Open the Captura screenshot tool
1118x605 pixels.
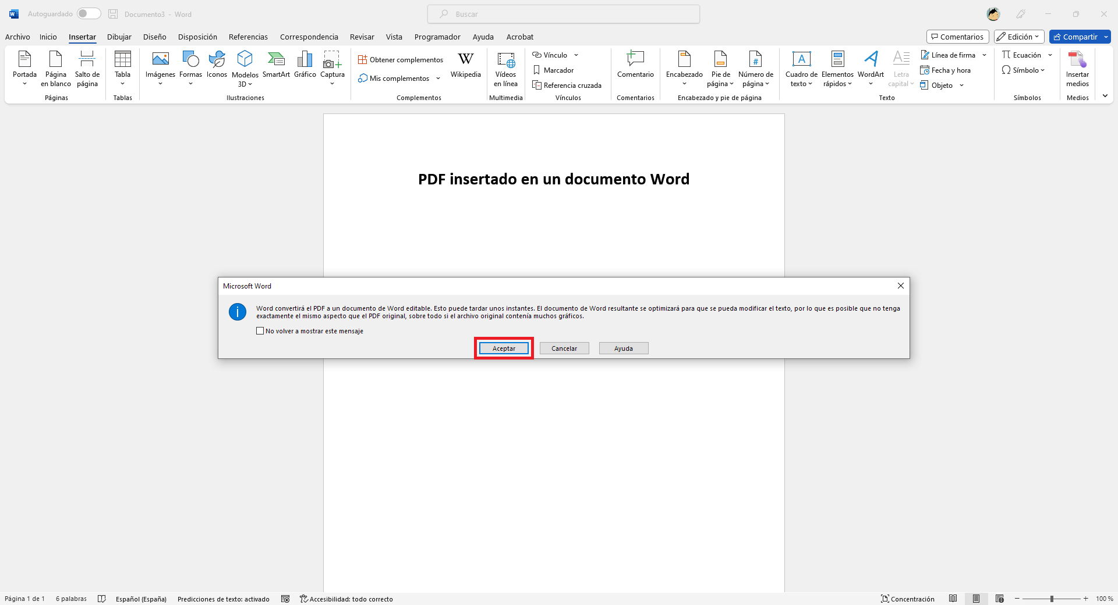tap(332, 68)
